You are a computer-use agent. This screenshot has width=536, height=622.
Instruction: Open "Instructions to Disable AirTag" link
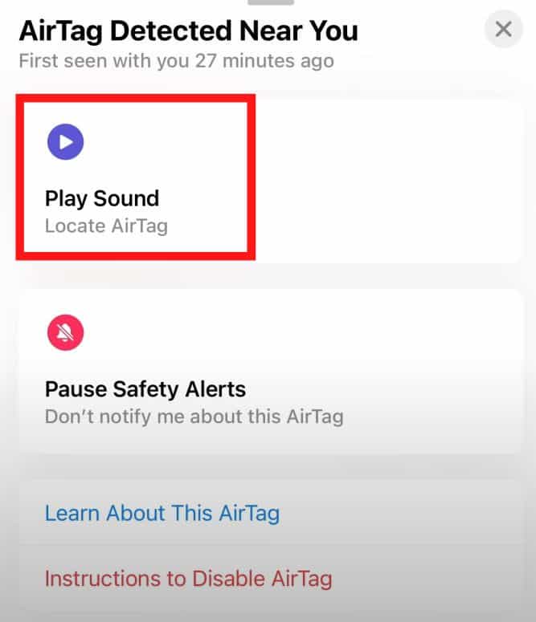pos(188,579)
